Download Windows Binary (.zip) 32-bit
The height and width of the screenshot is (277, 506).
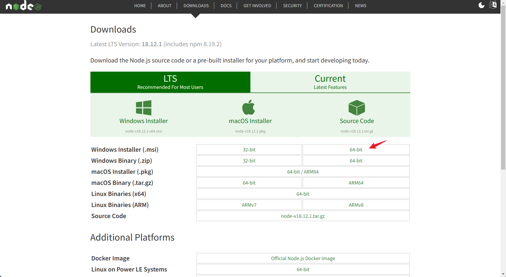(249, 161)
